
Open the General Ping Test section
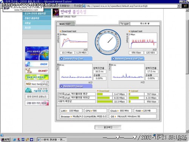pyautogui.click(x=76, y=59)
